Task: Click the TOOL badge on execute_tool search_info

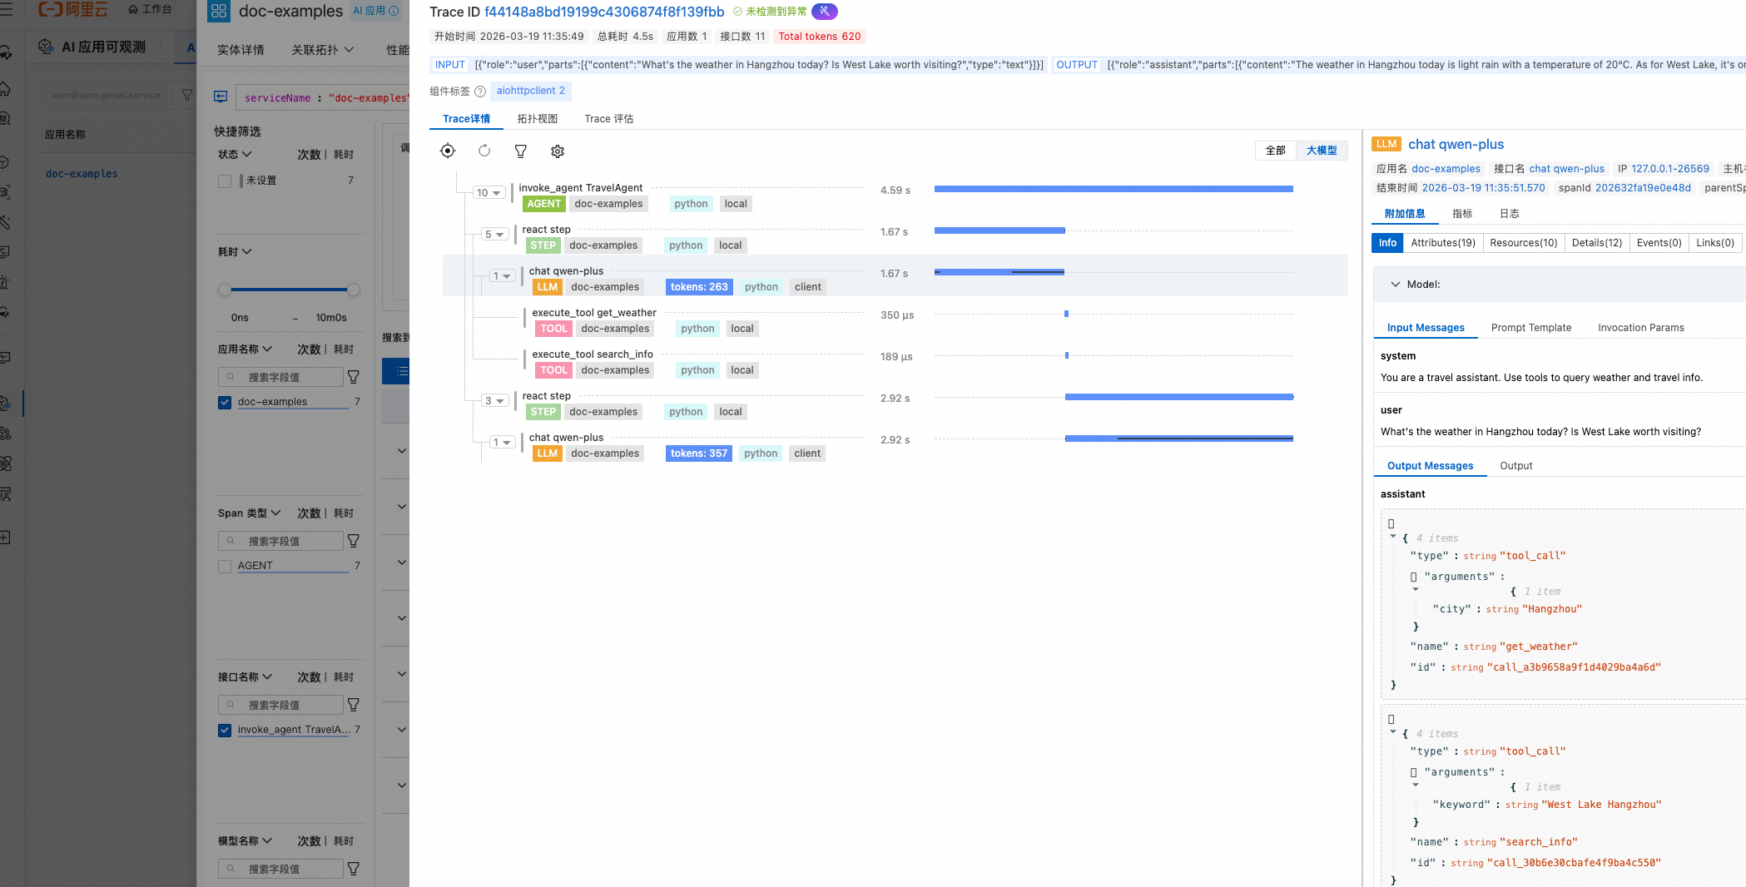Action: (x=554, y=370)
